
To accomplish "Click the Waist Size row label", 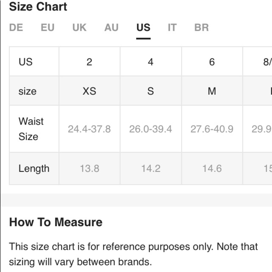I will [x=31, y=129].
